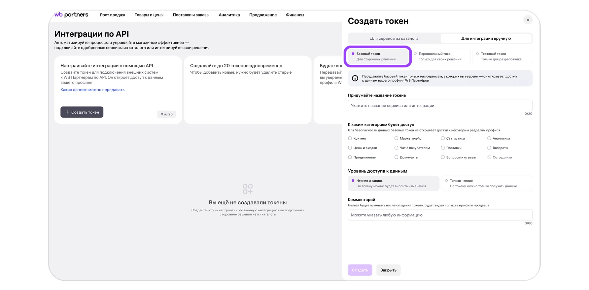This screenshot has width=589, height=290.
Task: Enable the Контент category checkbox
Action: point(350,138)
